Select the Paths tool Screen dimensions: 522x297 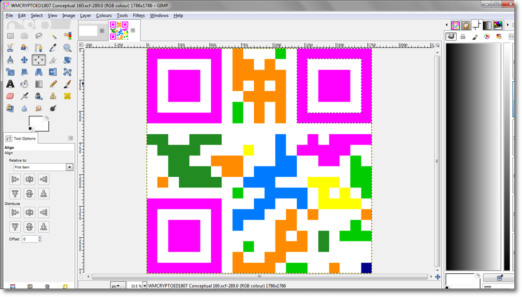[39, 48]
